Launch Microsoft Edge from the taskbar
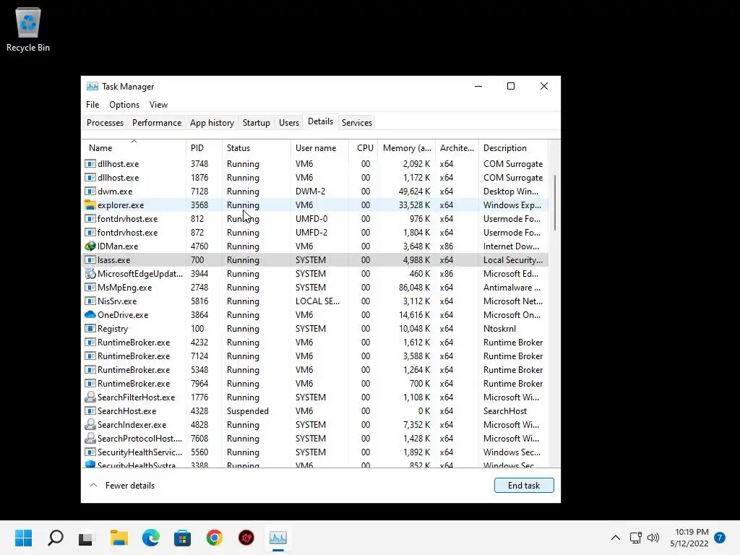The height and width of the screenshot is (555, 740). [x=151, y=538]
